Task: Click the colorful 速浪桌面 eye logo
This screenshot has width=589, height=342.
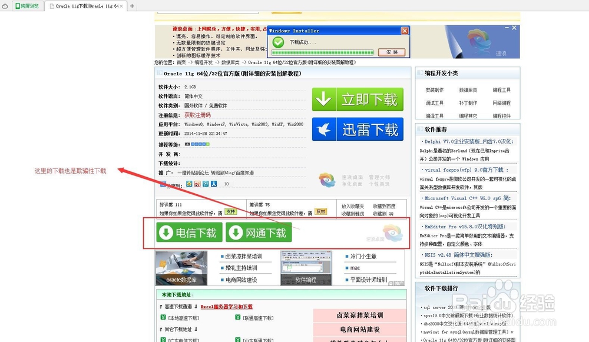Action: [x=327, y=180]
